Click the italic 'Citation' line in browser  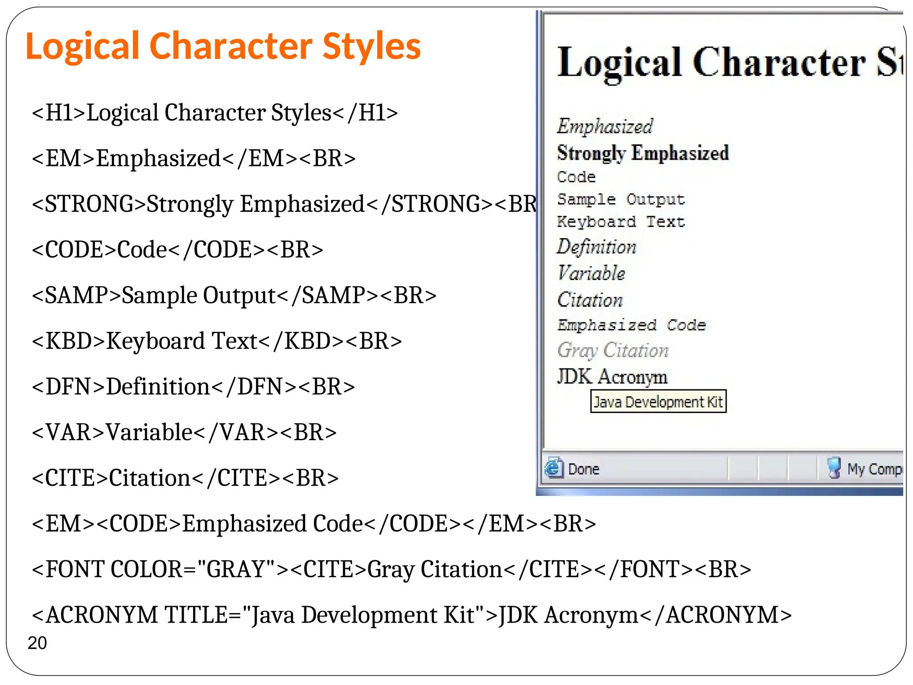click(590, 300)
